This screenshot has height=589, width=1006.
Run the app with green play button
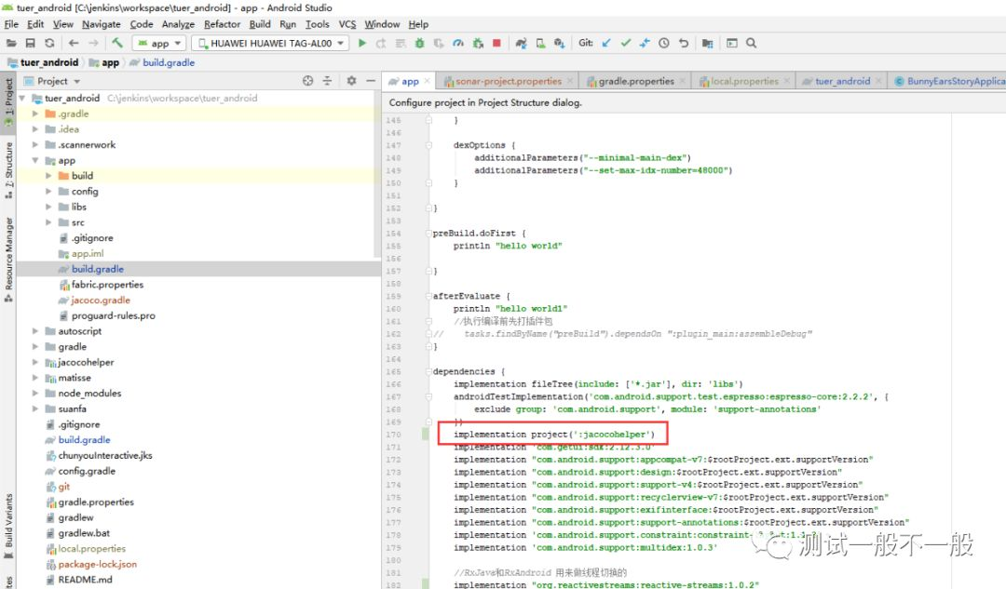pyautogui.click(x=362, y=43)
